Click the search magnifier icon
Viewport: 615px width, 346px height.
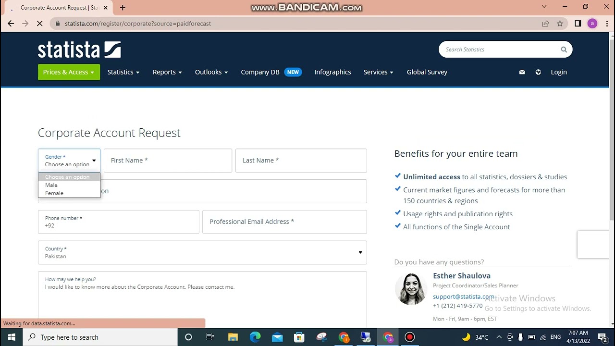point(564,49)
